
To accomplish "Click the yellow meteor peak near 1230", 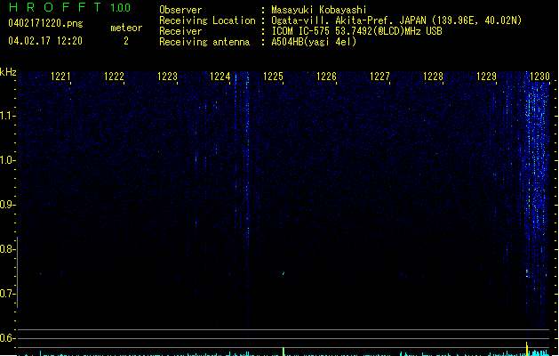I will click(x=527, y=349).
